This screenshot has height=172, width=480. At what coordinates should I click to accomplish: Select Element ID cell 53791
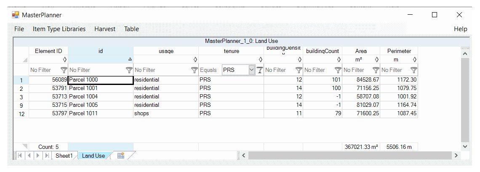(48, 88)
